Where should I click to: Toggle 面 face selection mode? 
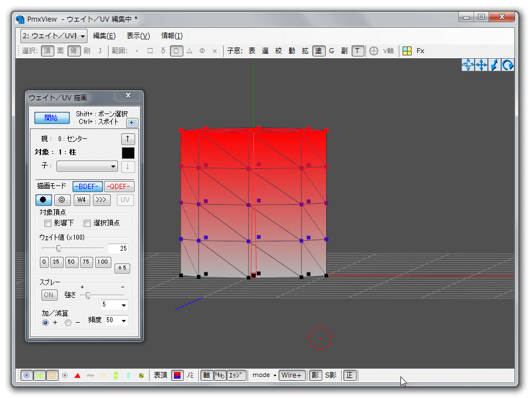(60, 51)
